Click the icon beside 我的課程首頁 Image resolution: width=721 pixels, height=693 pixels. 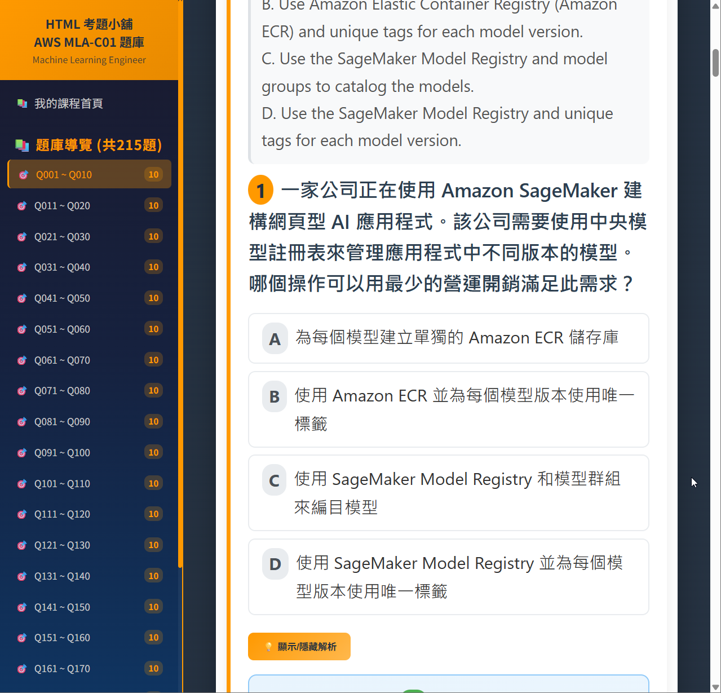(22, 103)
